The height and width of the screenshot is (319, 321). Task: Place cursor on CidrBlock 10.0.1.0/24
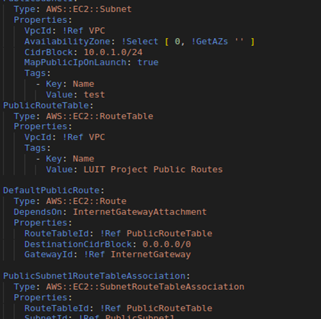[113, 52]
